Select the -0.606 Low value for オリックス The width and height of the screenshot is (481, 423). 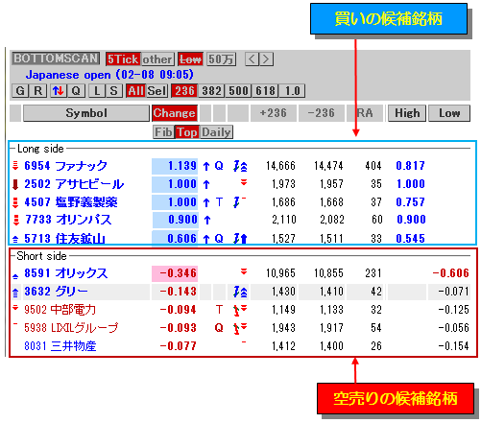(x=450, y=273)
